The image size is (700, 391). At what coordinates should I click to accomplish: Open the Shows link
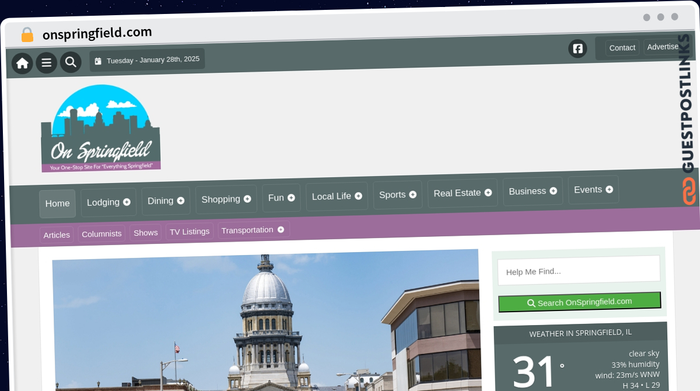pos(145,232)
